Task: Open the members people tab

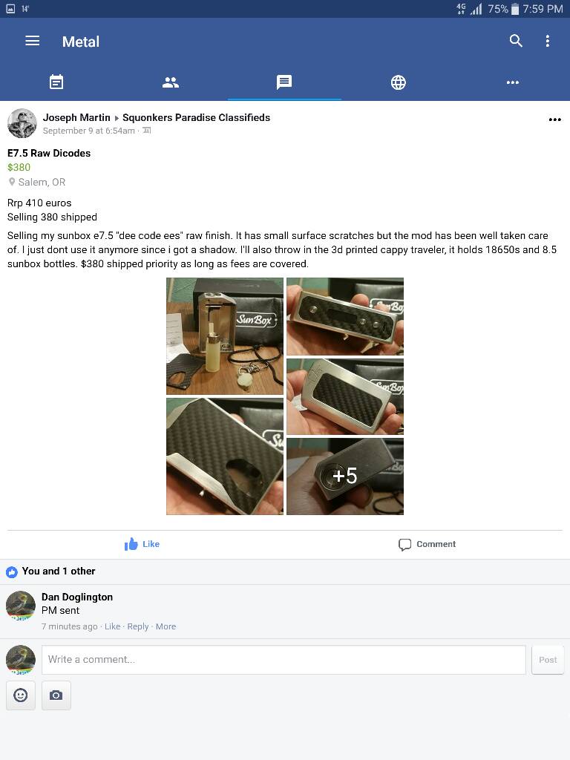Action: click(171, 82)
